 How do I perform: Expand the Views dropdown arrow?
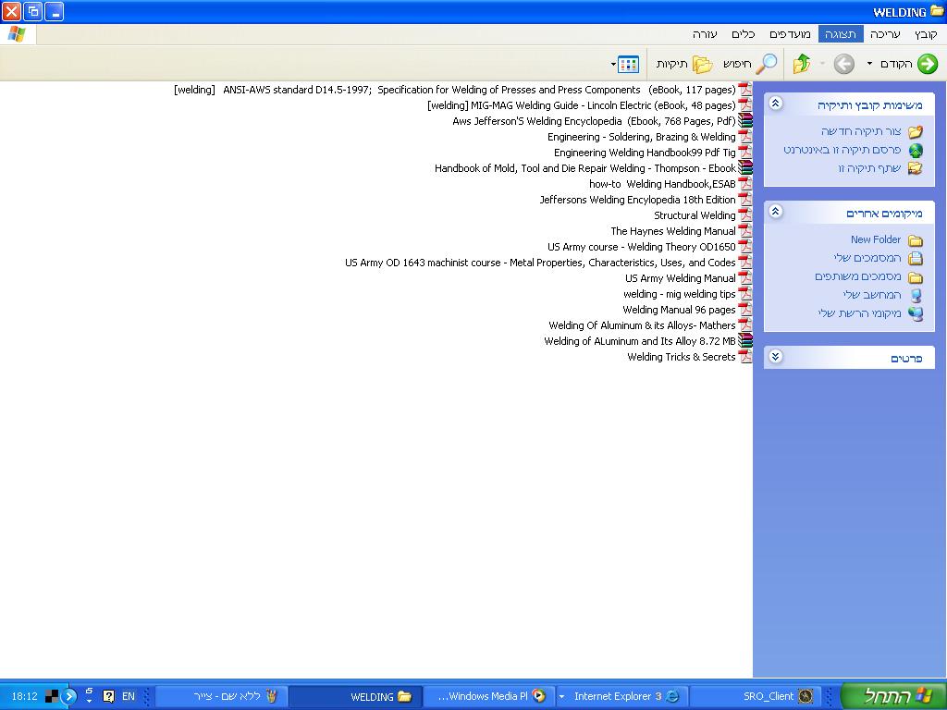613,65
